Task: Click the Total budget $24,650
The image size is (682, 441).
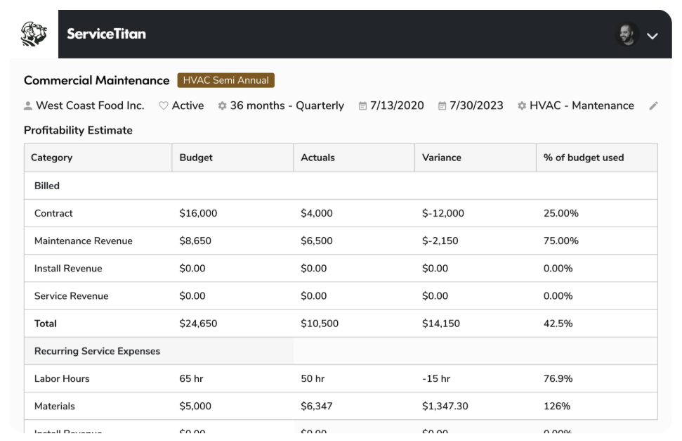Action: (x=198, y=324)
